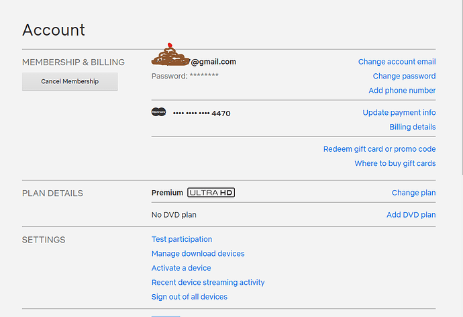Click the emoji covering the email
The width and height of the screenshot is (463, 317).
point(170,55)
